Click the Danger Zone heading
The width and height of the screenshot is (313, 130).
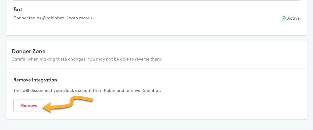pyautogui.click(x=28, y=51)
